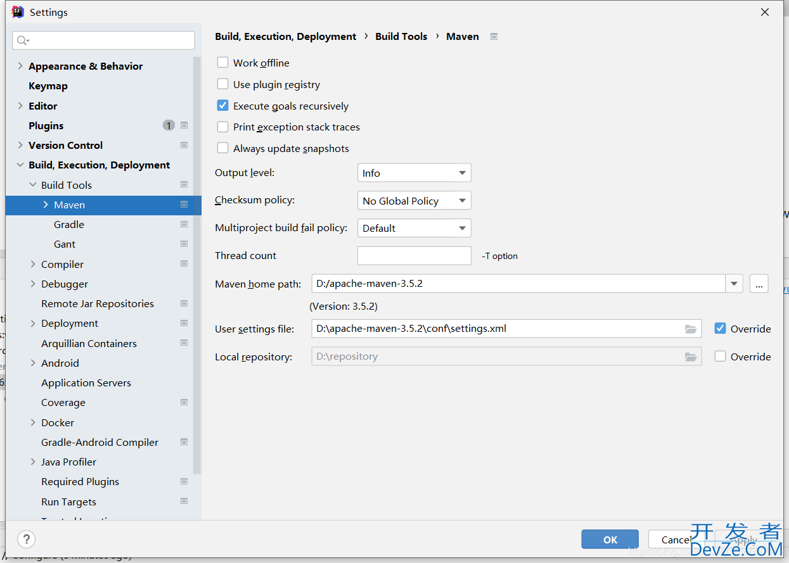Click OK button
The height and width of the screenshot is (563, 789).
click(610, 540)
